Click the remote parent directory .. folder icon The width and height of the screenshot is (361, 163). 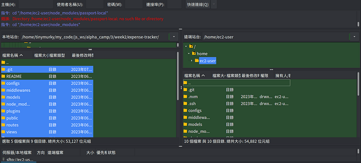pos(185,83)
